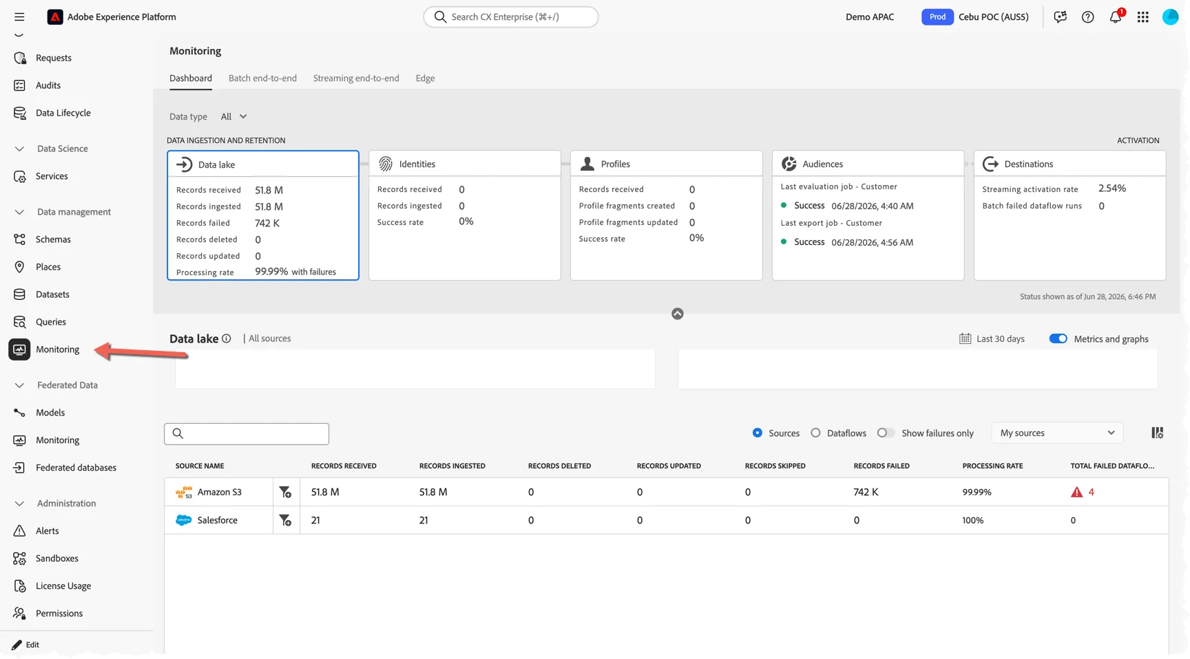Open Federated Data Models item
Screen dimensions: 1190x659
click(50, 413)
